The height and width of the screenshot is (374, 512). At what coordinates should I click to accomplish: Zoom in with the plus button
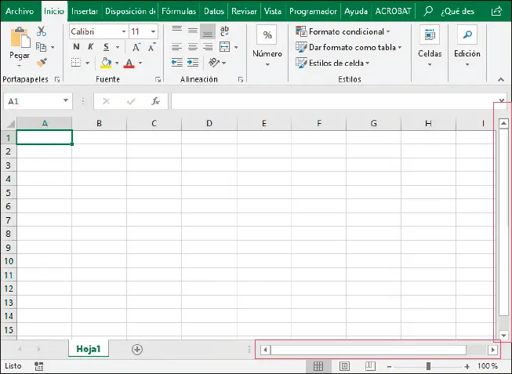[x=467, y=366]
